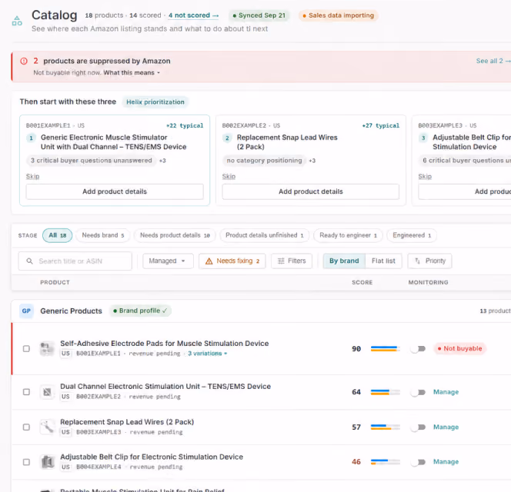This screenshot has height=492, width=511.
Task: Click step number 2 badge on Snap Lead Wires card
Action: pos(227,138)
